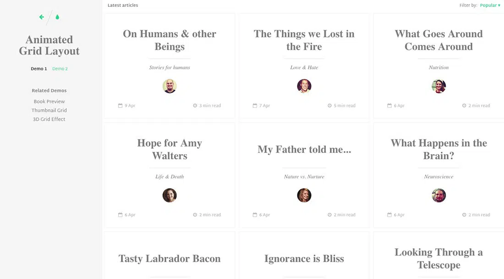The width and height of the screenshot is (504, 279).
Task: Switch to Demo 1
Action: coord(39,69)
